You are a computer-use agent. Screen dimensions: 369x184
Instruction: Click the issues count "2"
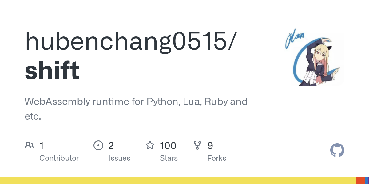[111, 145]
